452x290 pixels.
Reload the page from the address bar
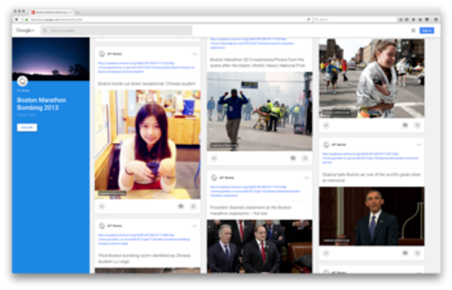pyautogui.click(x=309, y=19)
